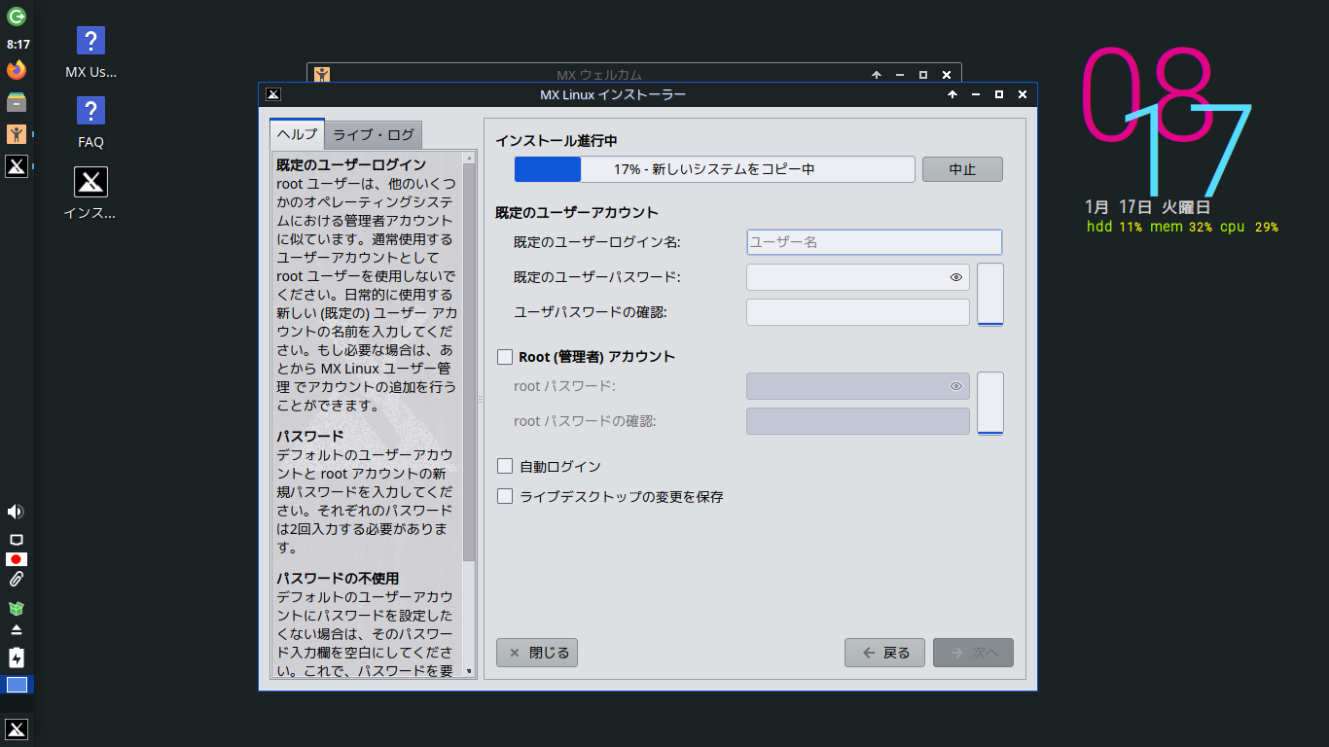This screenshot has width=1329, height=747.
Task: Click the 中止 abort button
Action: [x=962, y=169]
